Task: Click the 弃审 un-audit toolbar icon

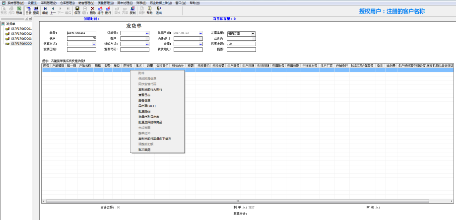Action: tap(125, 10)
